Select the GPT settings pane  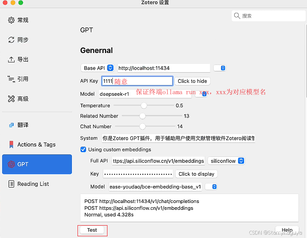point(37,164)
